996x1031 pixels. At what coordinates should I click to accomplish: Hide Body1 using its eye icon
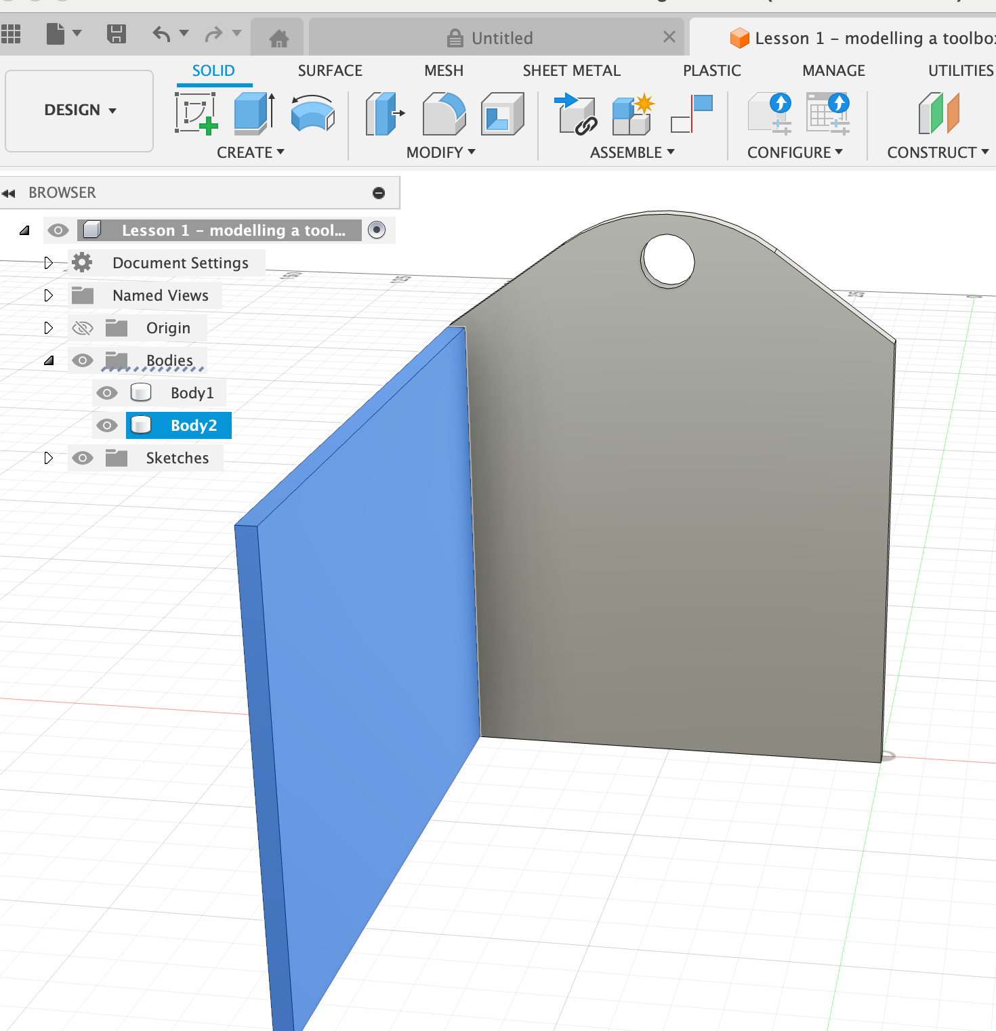point(107,393)
